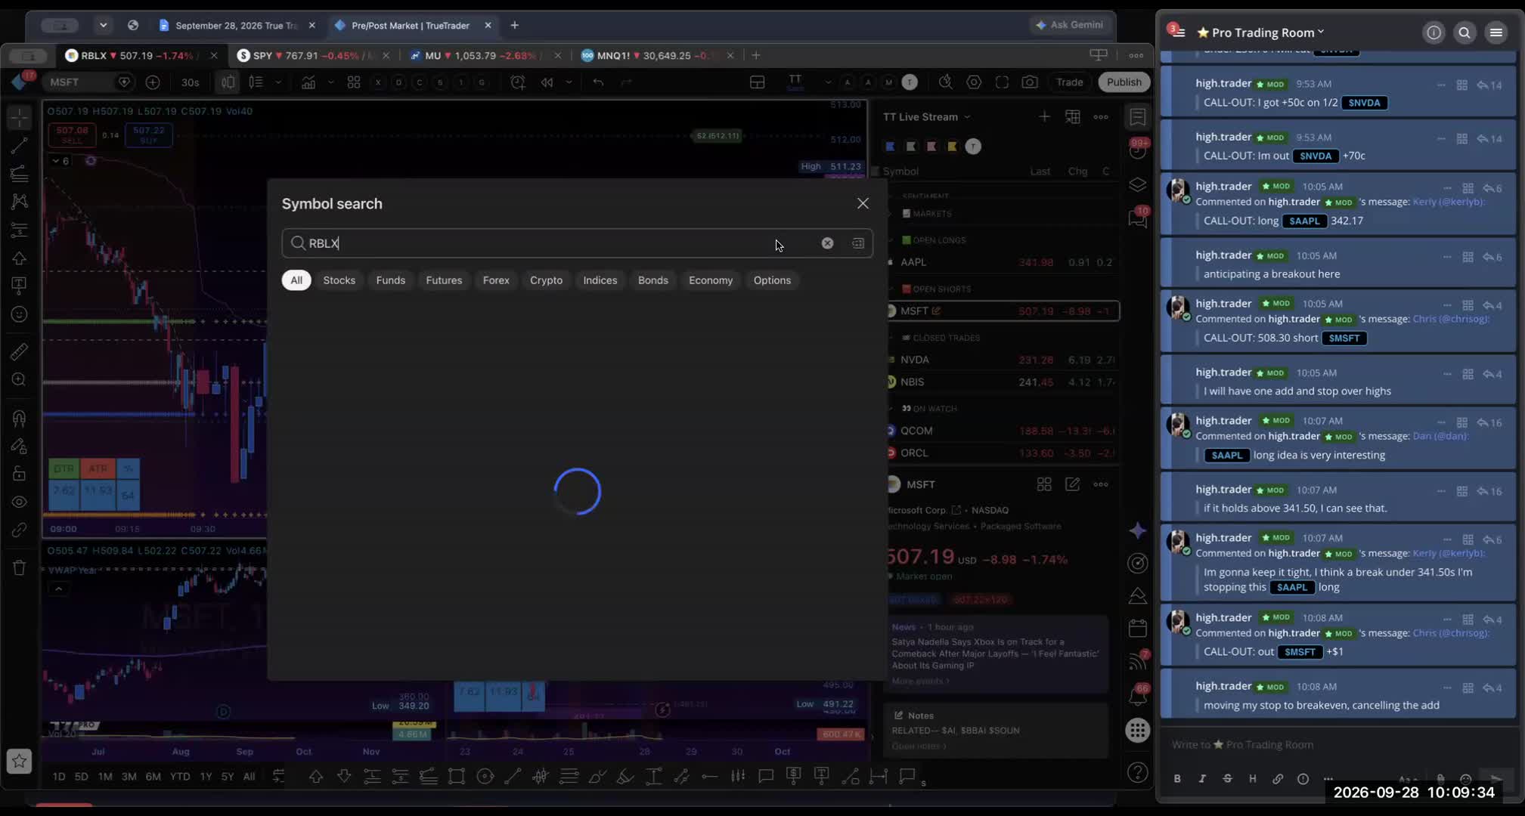Select the Futures filter chip

pos(444,280)
